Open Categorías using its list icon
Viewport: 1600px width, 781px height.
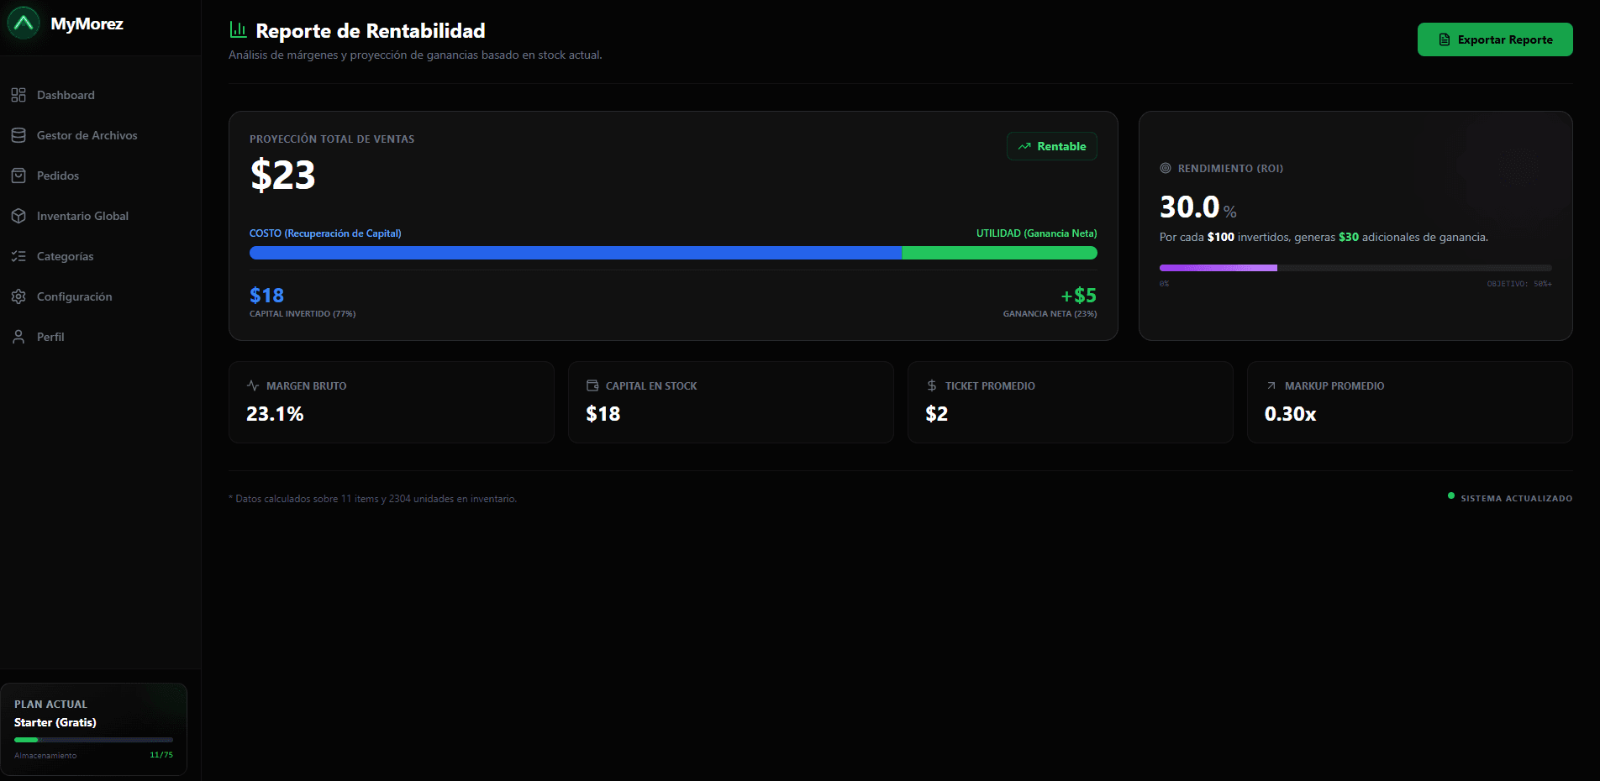18,255
